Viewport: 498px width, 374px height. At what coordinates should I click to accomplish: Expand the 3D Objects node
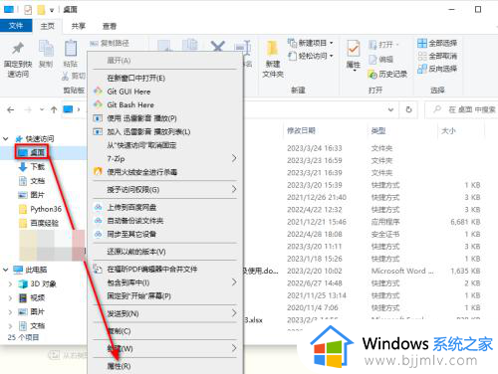[10, 283]
